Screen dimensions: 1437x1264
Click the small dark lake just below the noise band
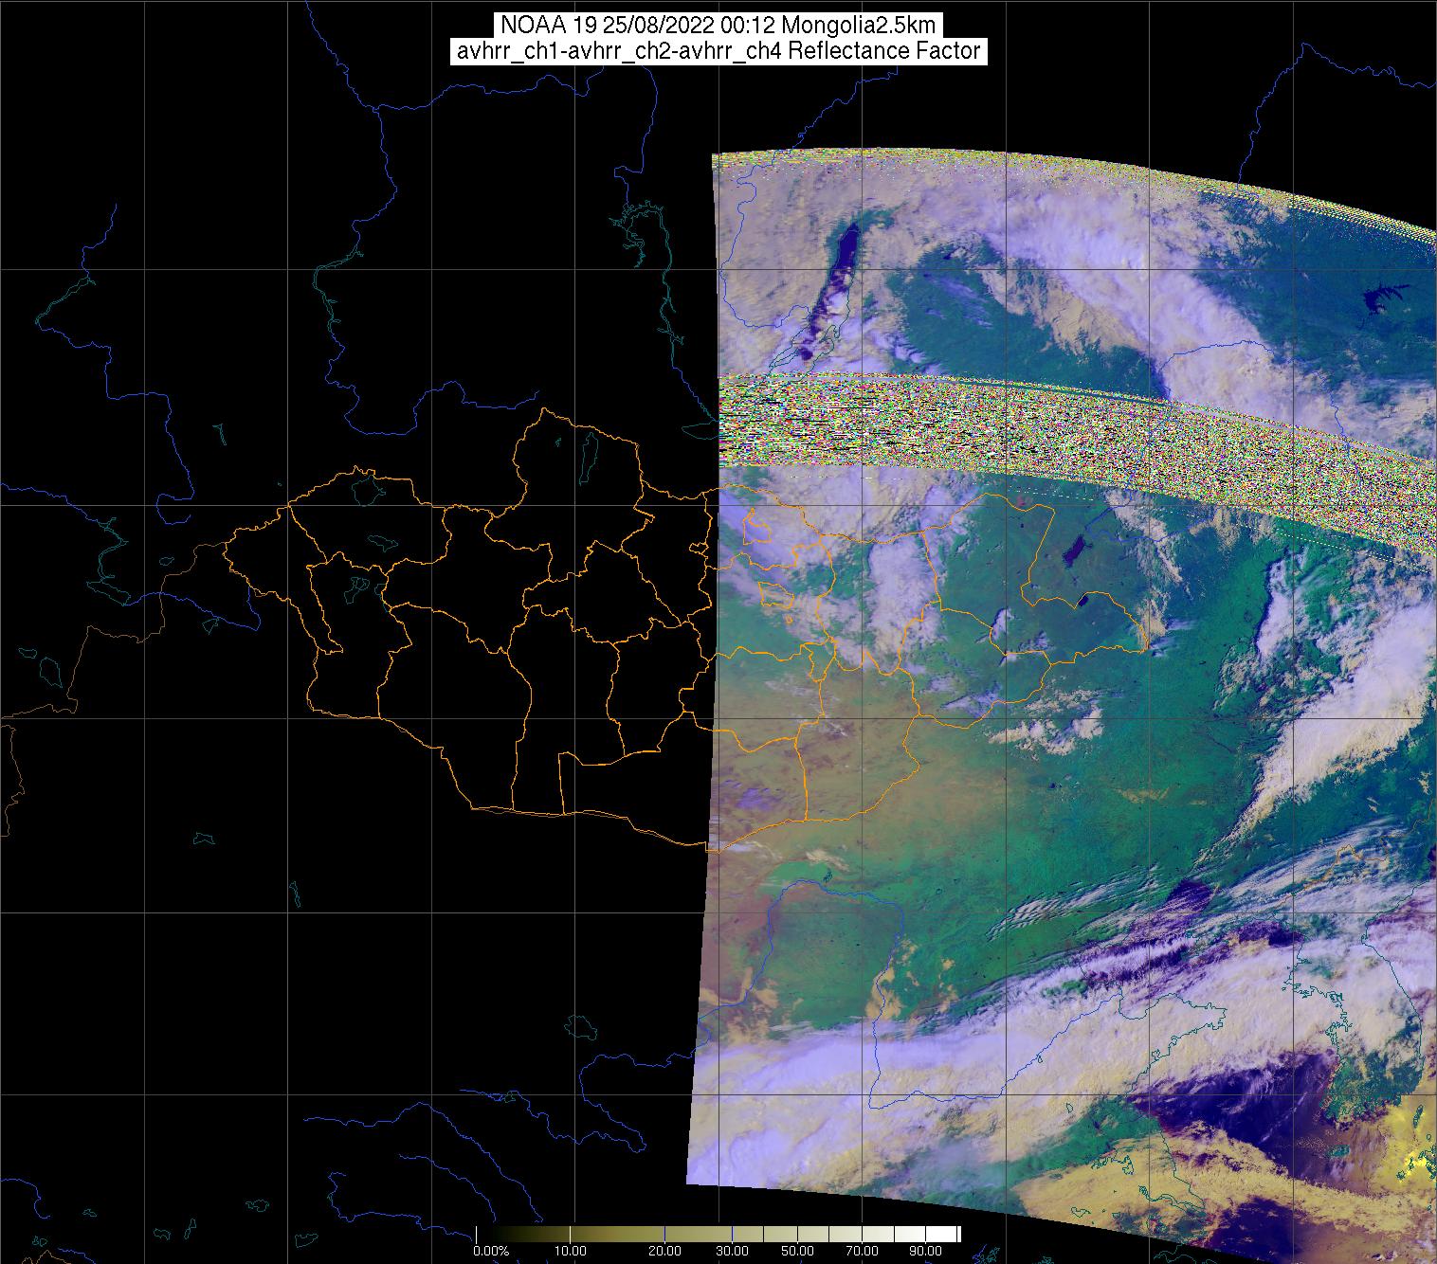click(1073, 551)
